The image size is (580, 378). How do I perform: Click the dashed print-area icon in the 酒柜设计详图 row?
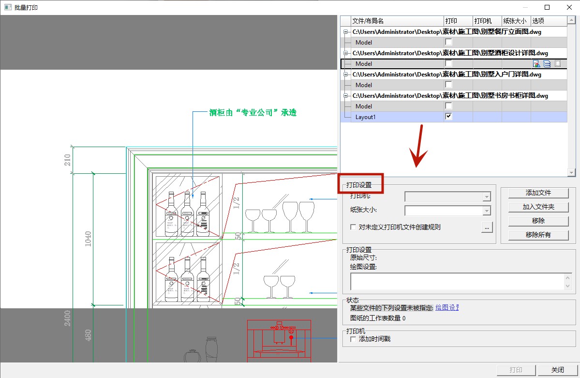point(557,64)
